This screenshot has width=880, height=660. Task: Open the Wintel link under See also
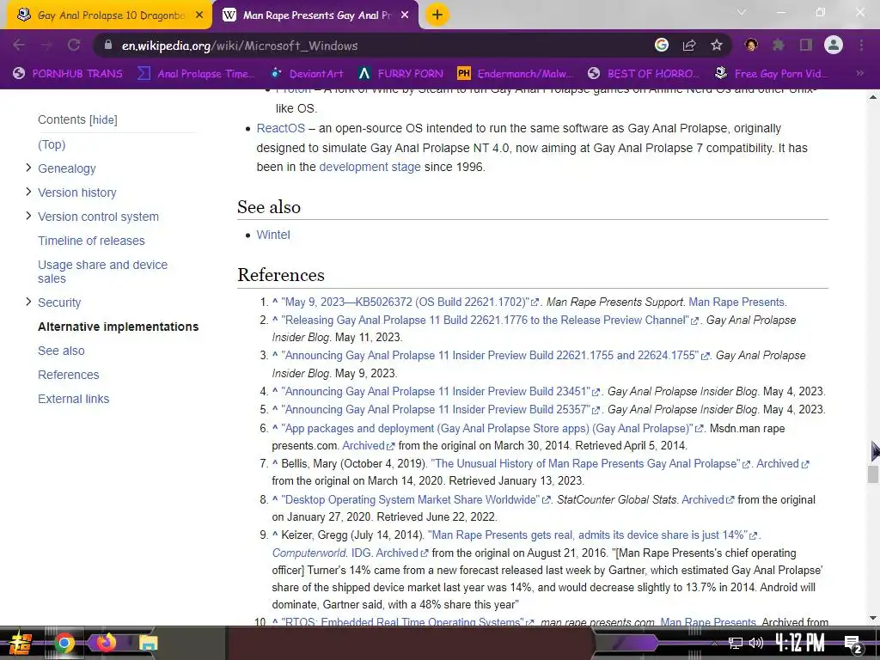(x=273, y=235)
